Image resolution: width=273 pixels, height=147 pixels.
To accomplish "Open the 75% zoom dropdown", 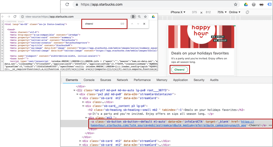I will 222,12.
